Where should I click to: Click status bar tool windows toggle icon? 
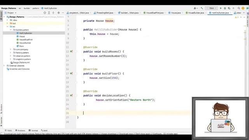(2, 134)
